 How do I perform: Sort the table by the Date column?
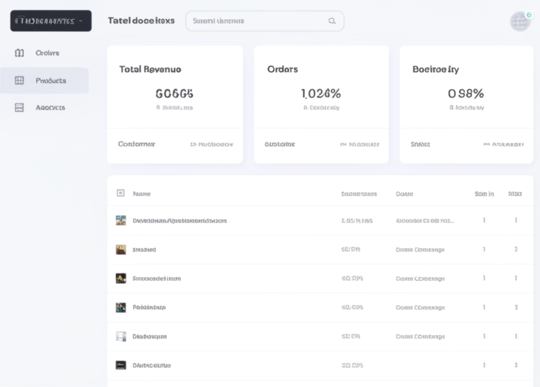click(404, 193)
